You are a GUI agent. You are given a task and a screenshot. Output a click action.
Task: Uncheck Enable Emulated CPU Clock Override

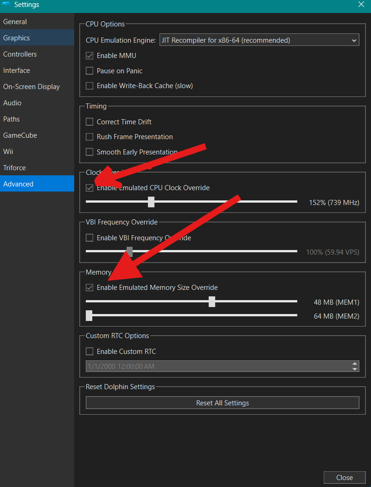(x=90, y=188)
